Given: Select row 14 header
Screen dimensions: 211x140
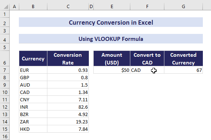Looking at the screenshot, I should 5,122.
